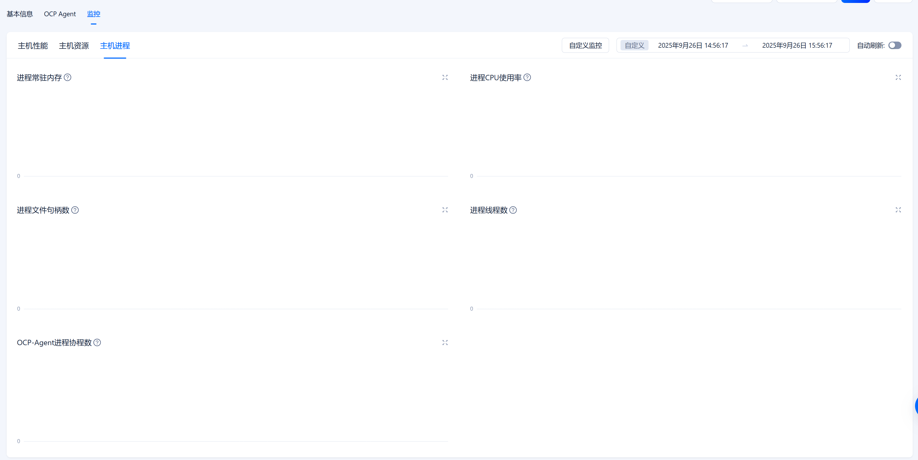
Task: Select the 主机进程 sub-tab
Action: click(x=115, y=46)
